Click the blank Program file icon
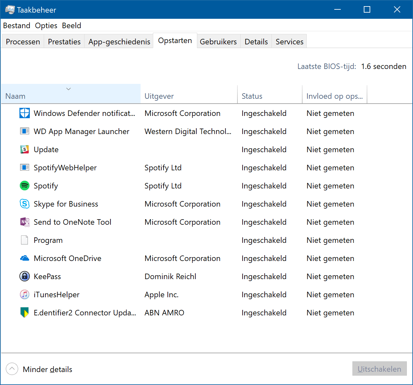 pyautogui.click(x=25, y=240)
